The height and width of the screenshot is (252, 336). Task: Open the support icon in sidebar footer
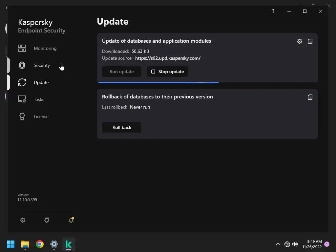(x=47, y=220)
